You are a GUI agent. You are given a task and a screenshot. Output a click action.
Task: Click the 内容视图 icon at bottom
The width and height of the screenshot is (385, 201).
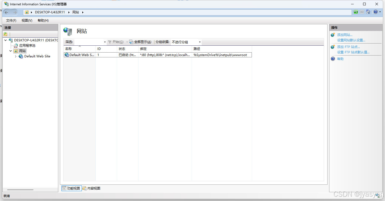(84, 188)
